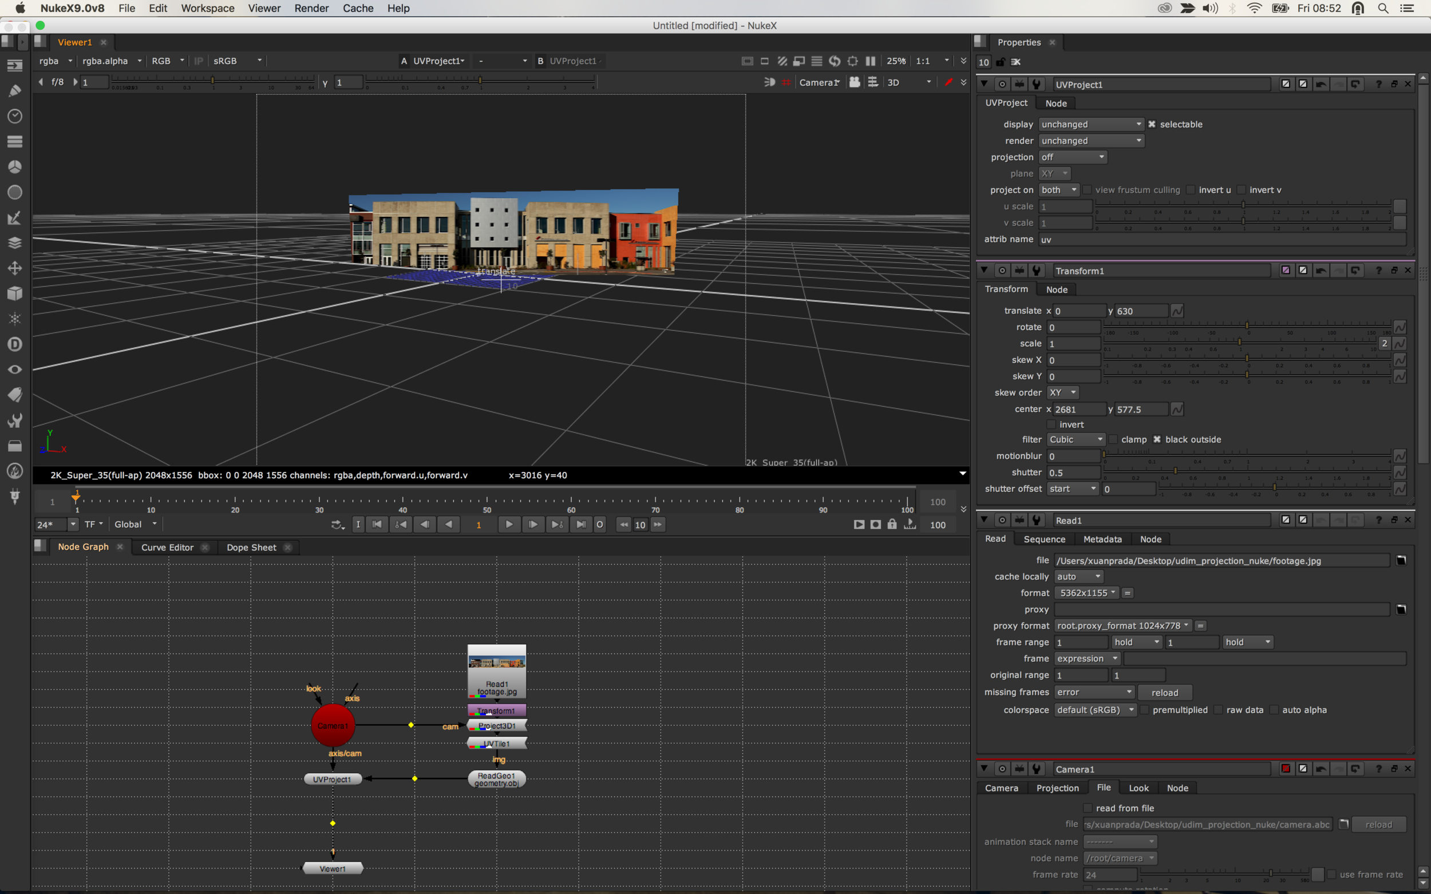
Task: Open the Deep nodes D icon
Action: (x=15, y=344)
